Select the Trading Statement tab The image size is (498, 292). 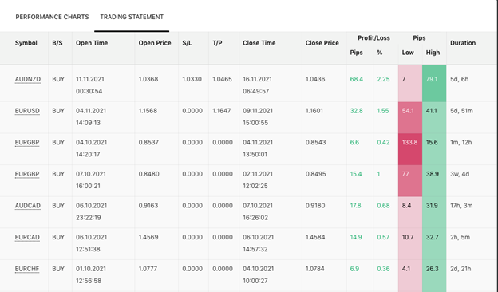click(x=132, y=17)
